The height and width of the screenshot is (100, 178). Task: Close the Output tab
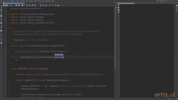pyautogui.click(x=134, y=3)
